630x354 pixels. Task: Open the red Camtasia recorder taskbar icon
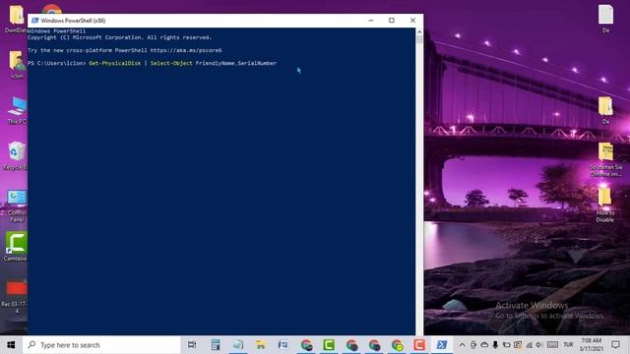(419, 345)
